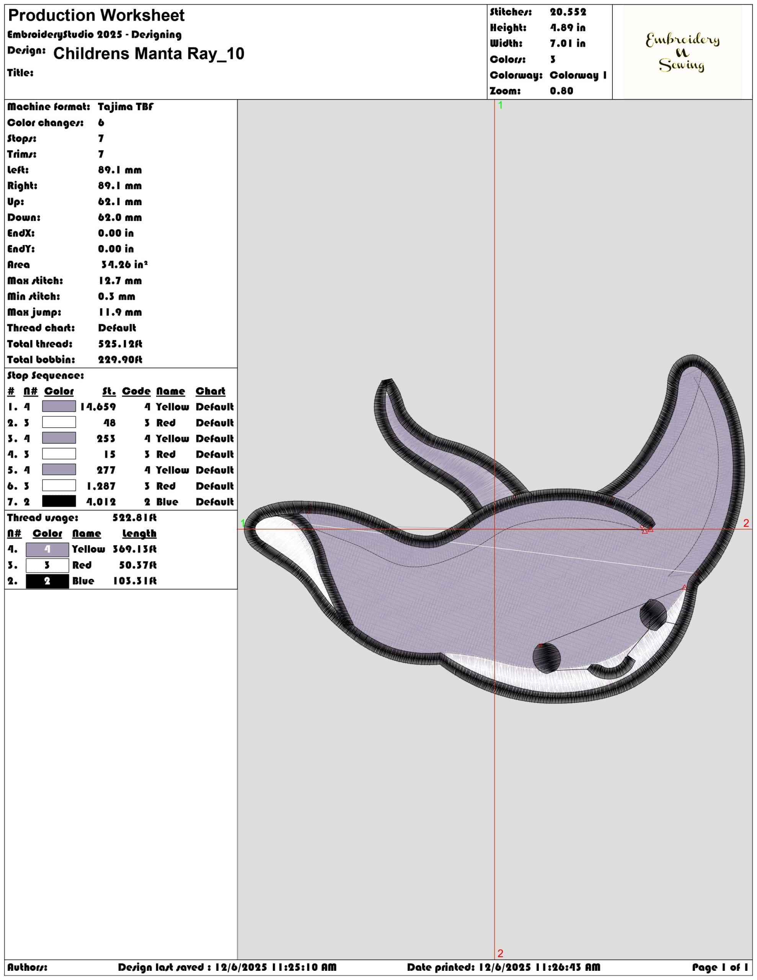Click the Thread usage 522.81ft heading
This screenshot has height=980, width=757.
coord(82,518)
